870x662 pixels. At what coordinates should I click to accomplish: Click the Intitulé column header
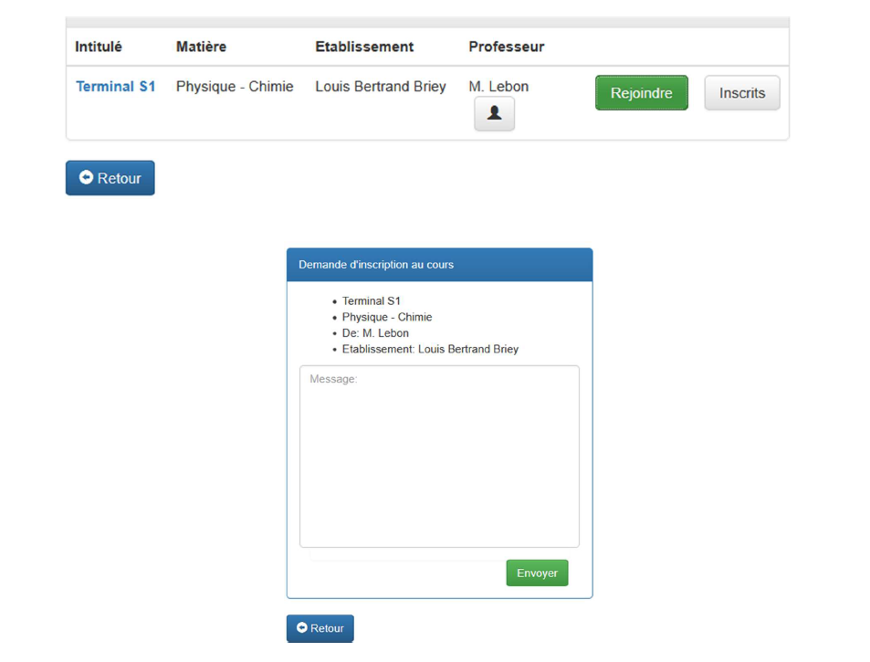tap(99, 47)
